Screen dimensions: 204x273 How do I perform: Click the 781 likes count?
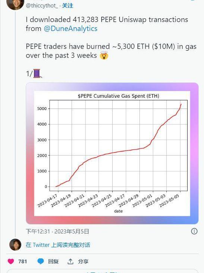point(23,261)
